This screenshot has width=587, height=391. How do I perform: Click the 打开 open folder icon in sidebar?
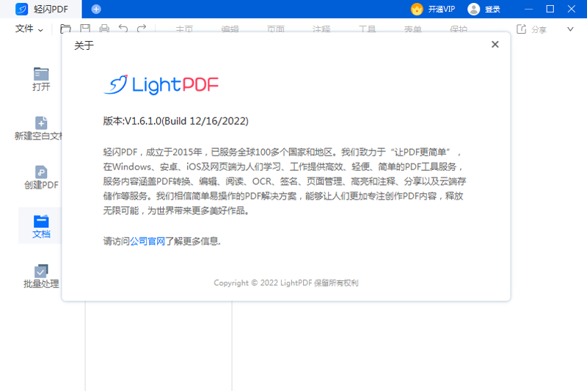(x=41, y=74)
